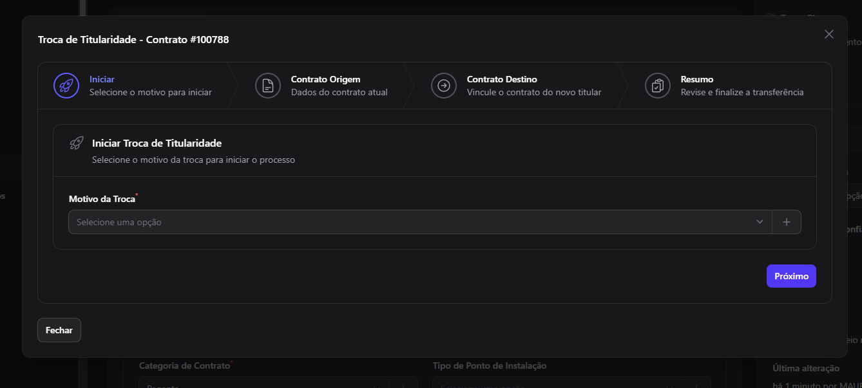
Task: Click the rocket icon beside Iniciar Troca de Titularidade
Action: tap(77, 143)
